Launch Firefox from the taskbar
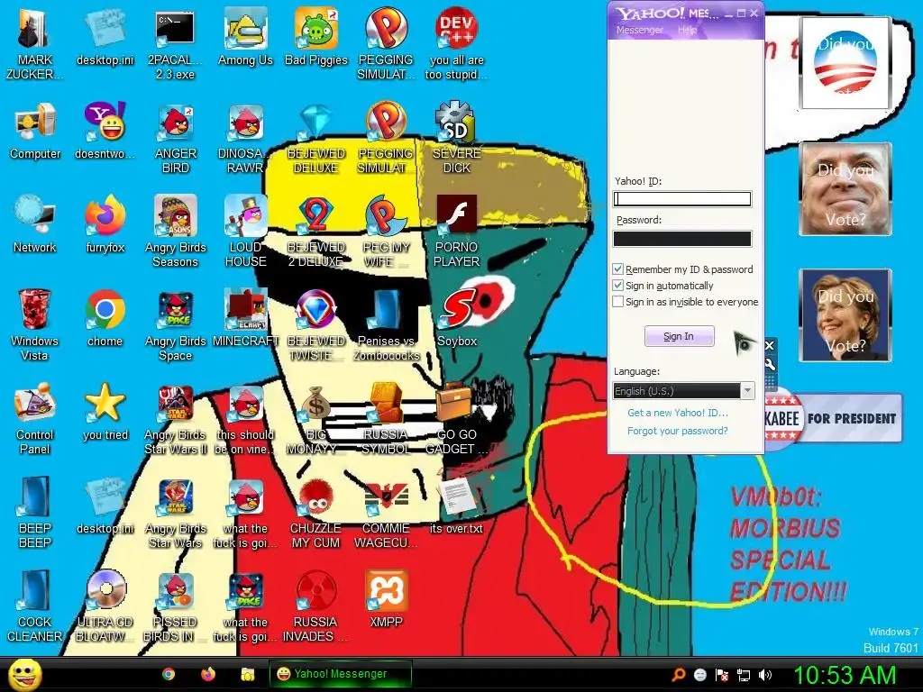 [x=208, y=674]
